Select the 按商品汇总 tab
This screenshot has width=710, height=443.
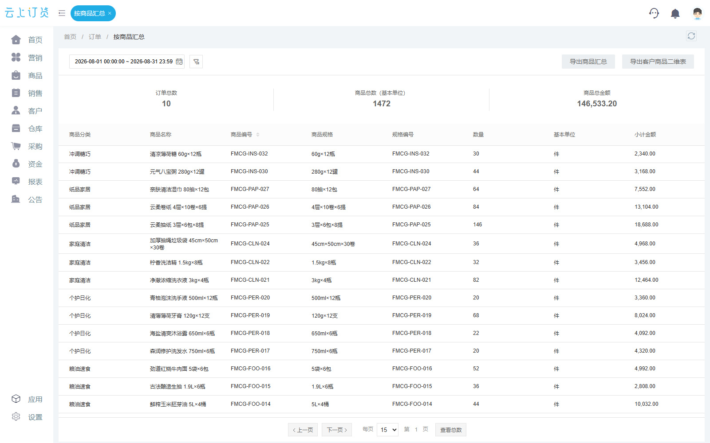tap(90, 13)
